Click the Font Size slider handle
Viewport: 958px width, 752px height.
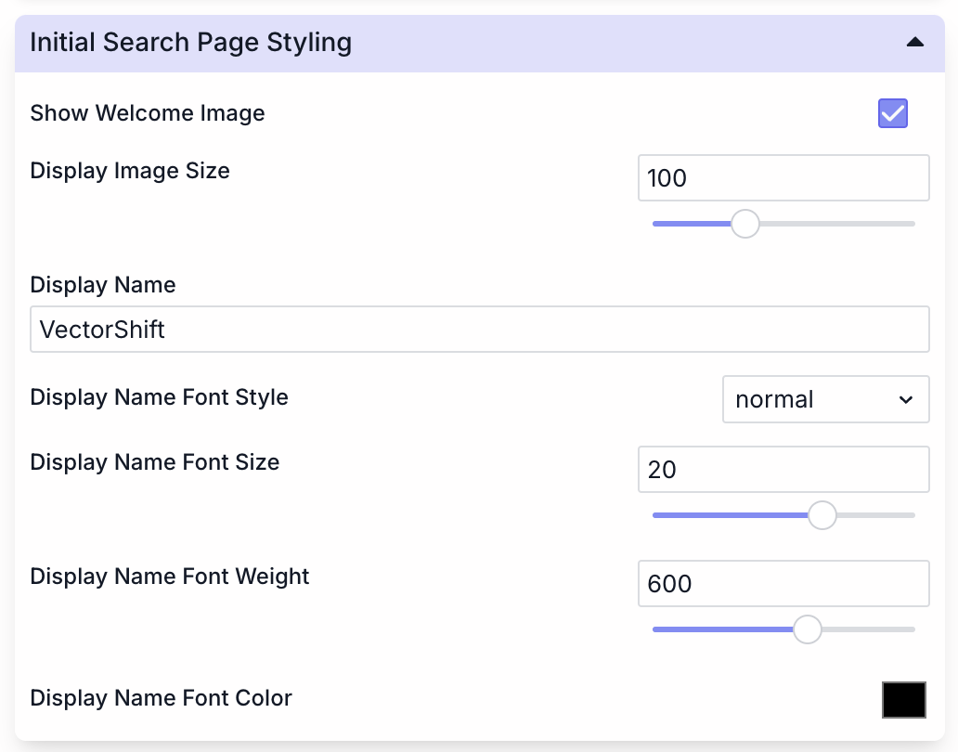pyautogui.click(x=821, y=515)
